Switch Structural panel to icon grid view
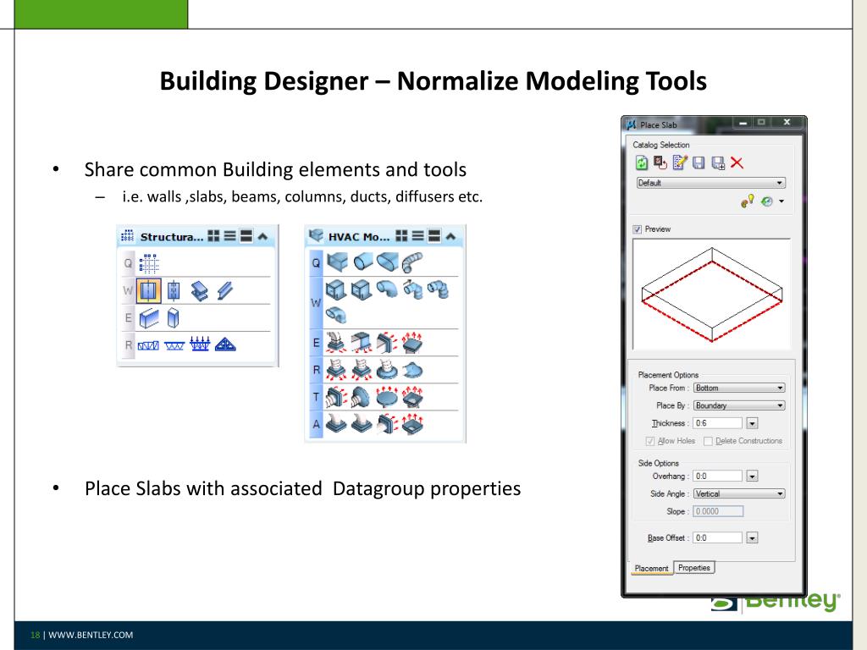Screen dimensions: 867x650 point(213,237)
